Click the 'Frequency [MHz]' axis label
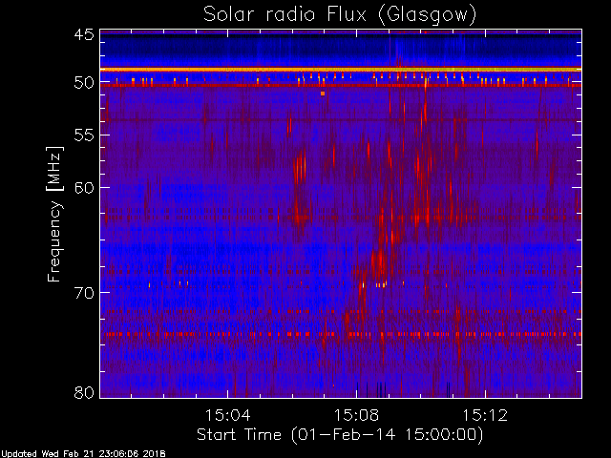611x458 pixels. [55, 214]
